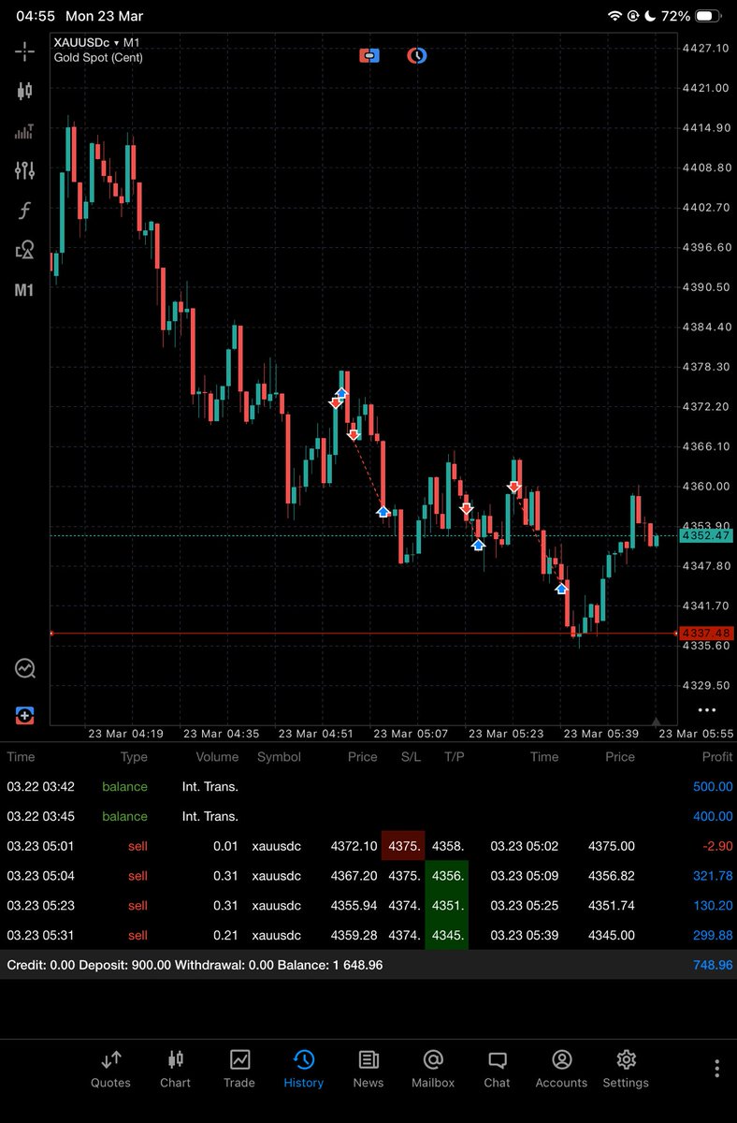Select the 4356.82 close price cell
Viewport: 737px width, 1123px height.
(612, 876)
